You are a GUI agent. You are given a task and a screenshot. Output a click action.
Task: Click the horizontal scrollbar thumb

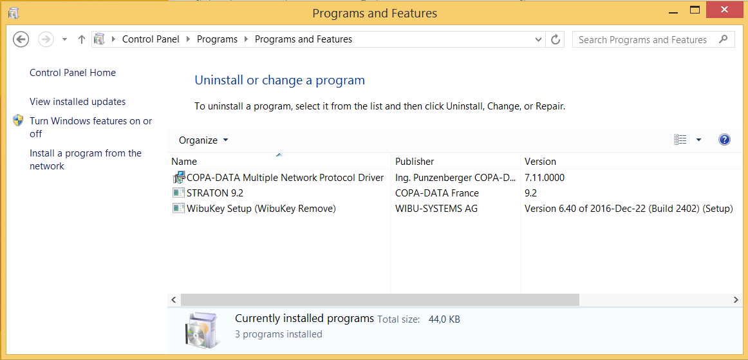point(380,300)
